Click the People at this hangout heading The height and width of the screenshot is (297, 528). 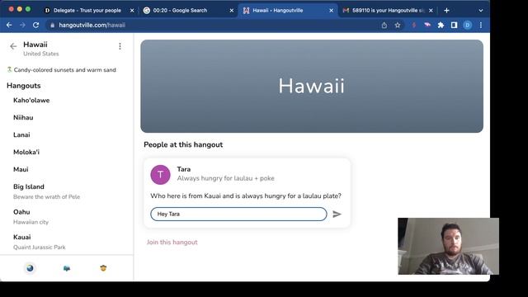click(x=183, y=144)
